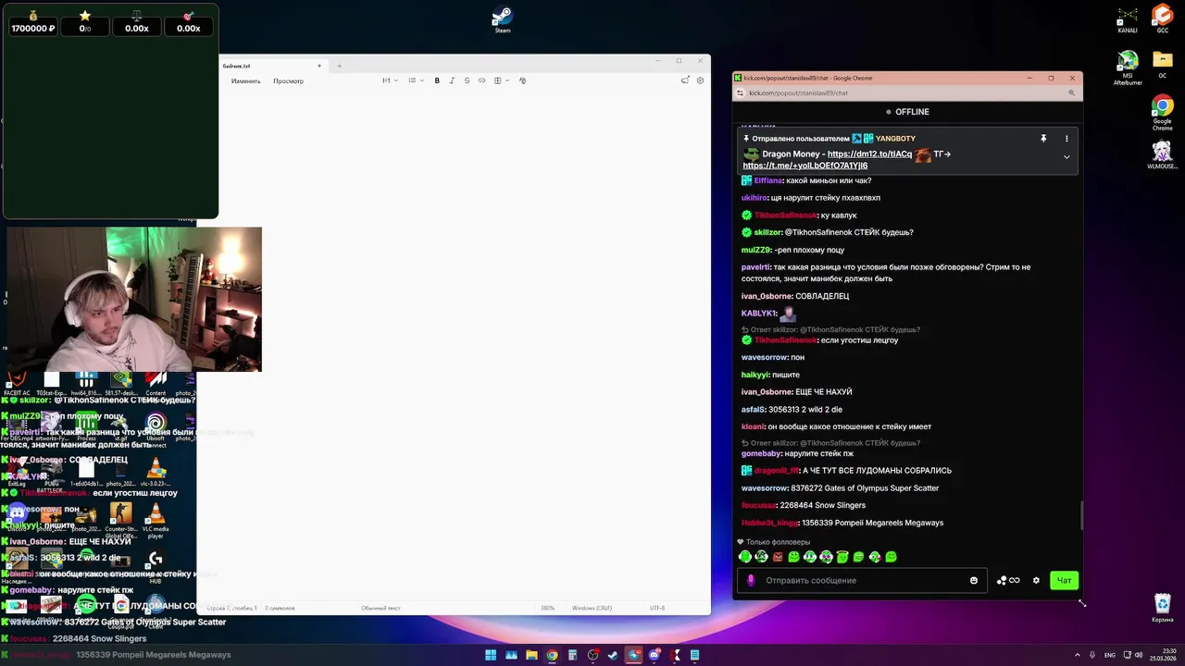Open the GCC desktop shortcut
Screen dimensions: 1185x666
(x=1162, y=18)
